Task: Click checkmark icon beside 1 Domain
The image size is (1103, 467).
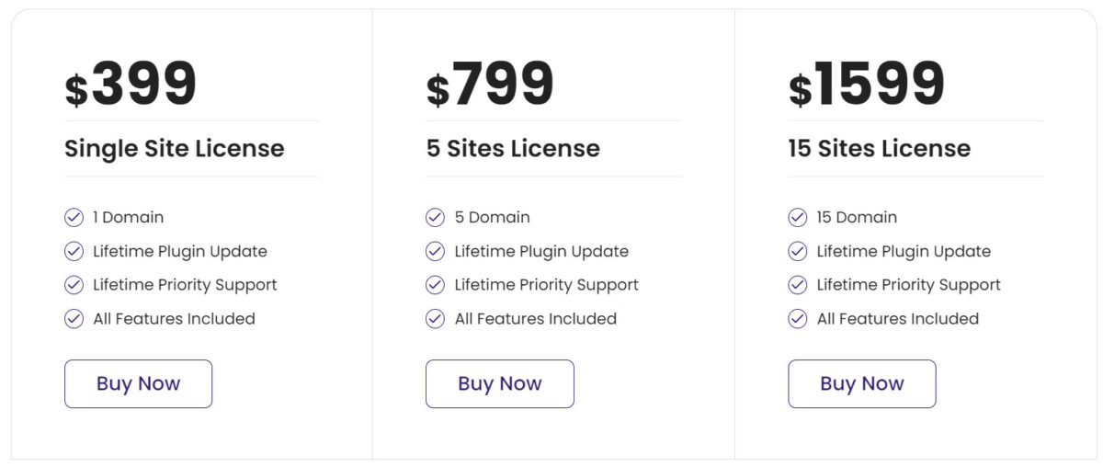Action: click(x=74, y=218)
